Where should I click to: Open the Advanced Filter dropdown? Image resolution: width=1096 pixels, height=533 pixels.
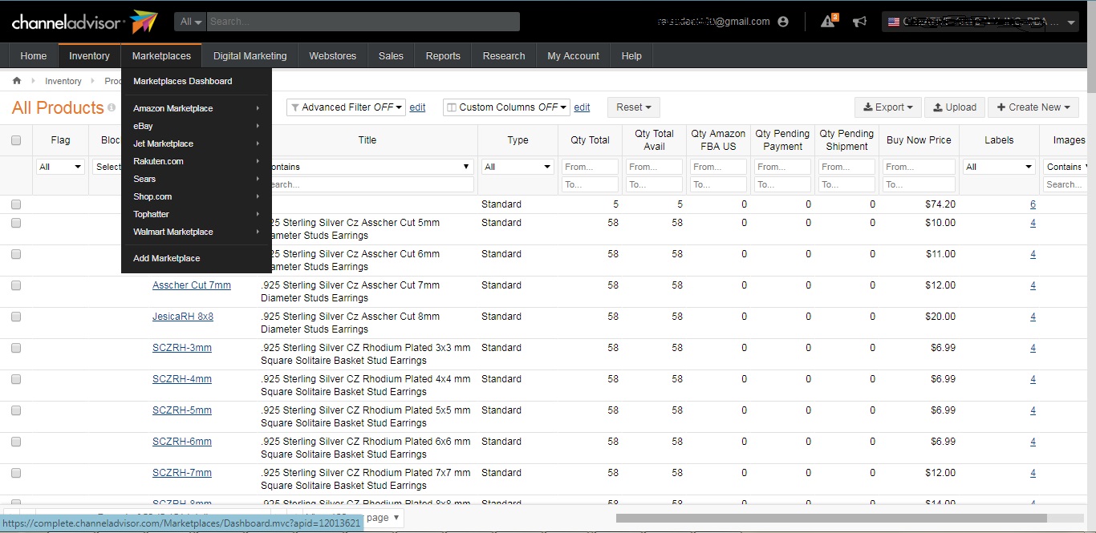point(346,107)
